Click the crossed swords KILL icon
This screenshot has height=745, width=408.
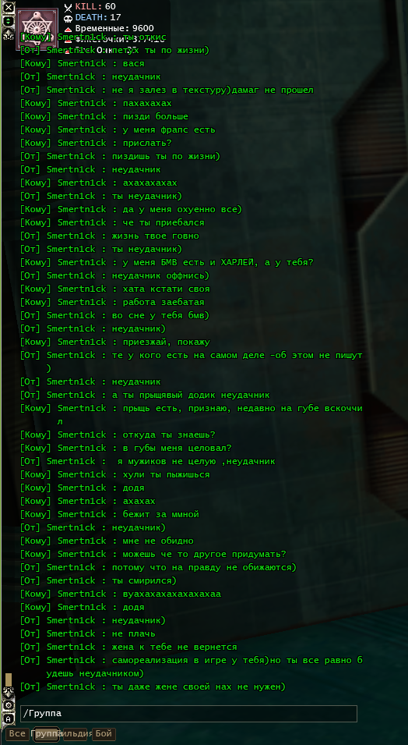[x=68, y=7]
